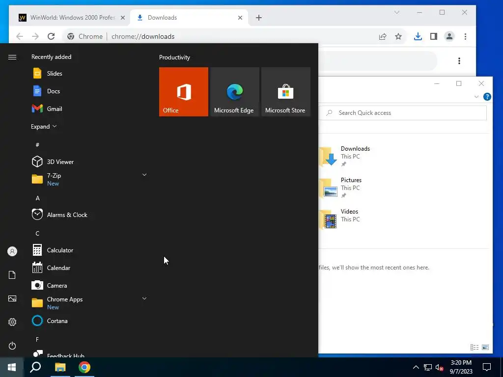This screenshot has height=377, width=503.
Task: Open File Explorer help icon
Action: pos(487,97)
